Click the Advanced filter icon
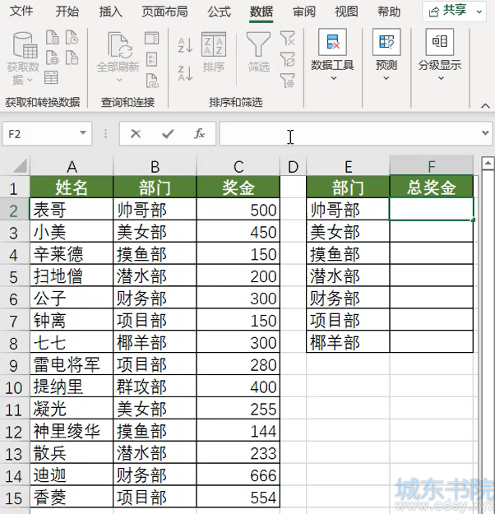 tap(288, 81)
